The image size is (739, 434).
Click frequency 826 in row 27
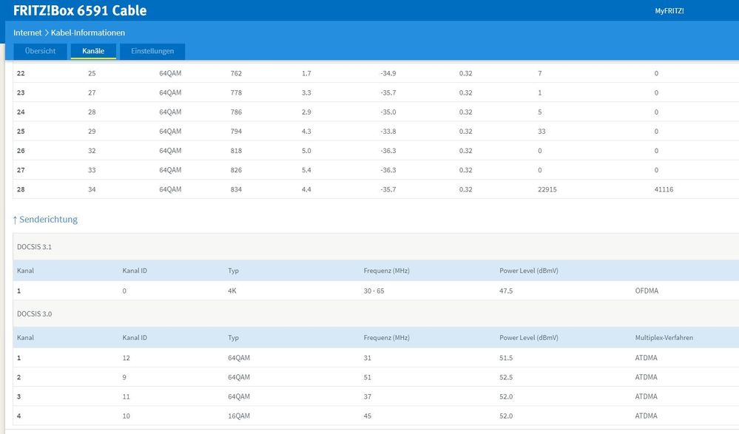tap(236, 170)
